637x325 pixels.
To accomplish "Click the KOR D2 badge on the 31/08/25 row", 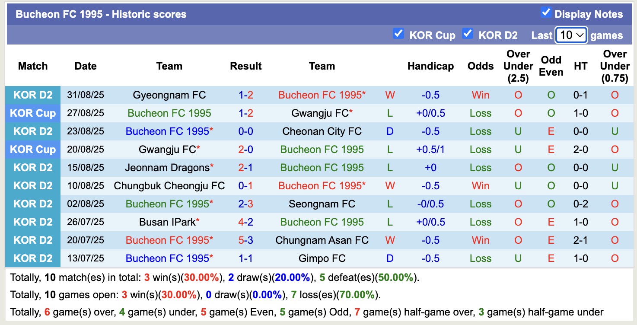I will pos(33,95).
